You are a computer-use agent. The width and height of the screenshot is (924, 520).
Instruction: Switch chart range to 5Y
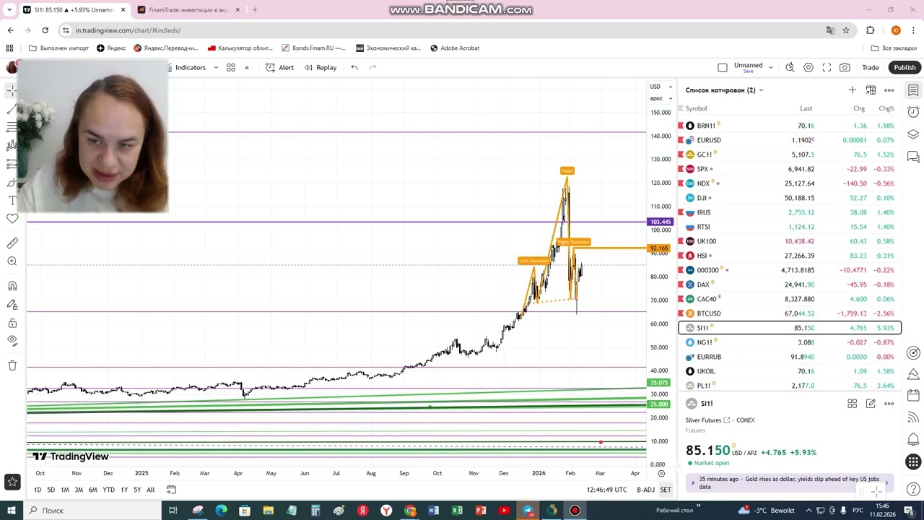[x=137, y=490]
